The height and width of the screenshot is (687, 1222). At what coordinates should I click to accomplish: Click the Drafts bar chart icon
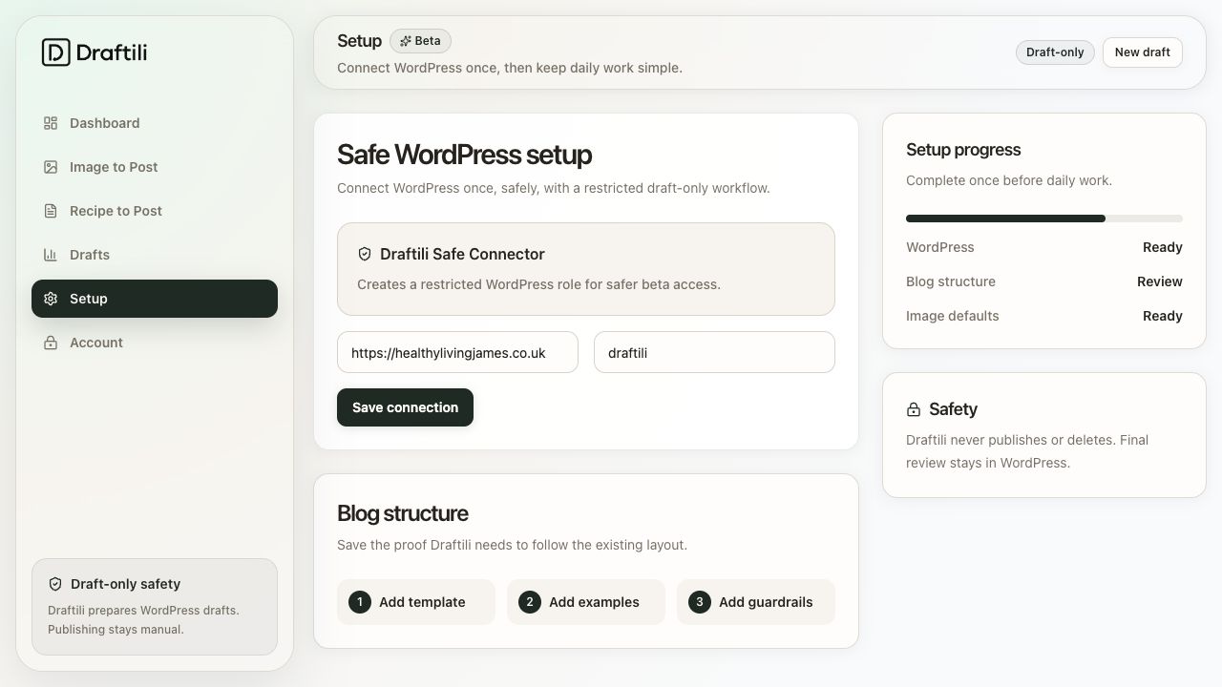51,255
